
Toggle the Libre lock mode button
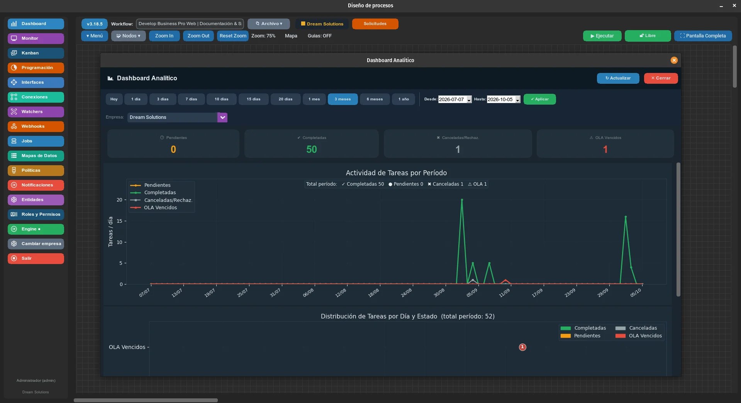(x=648, y=36)
